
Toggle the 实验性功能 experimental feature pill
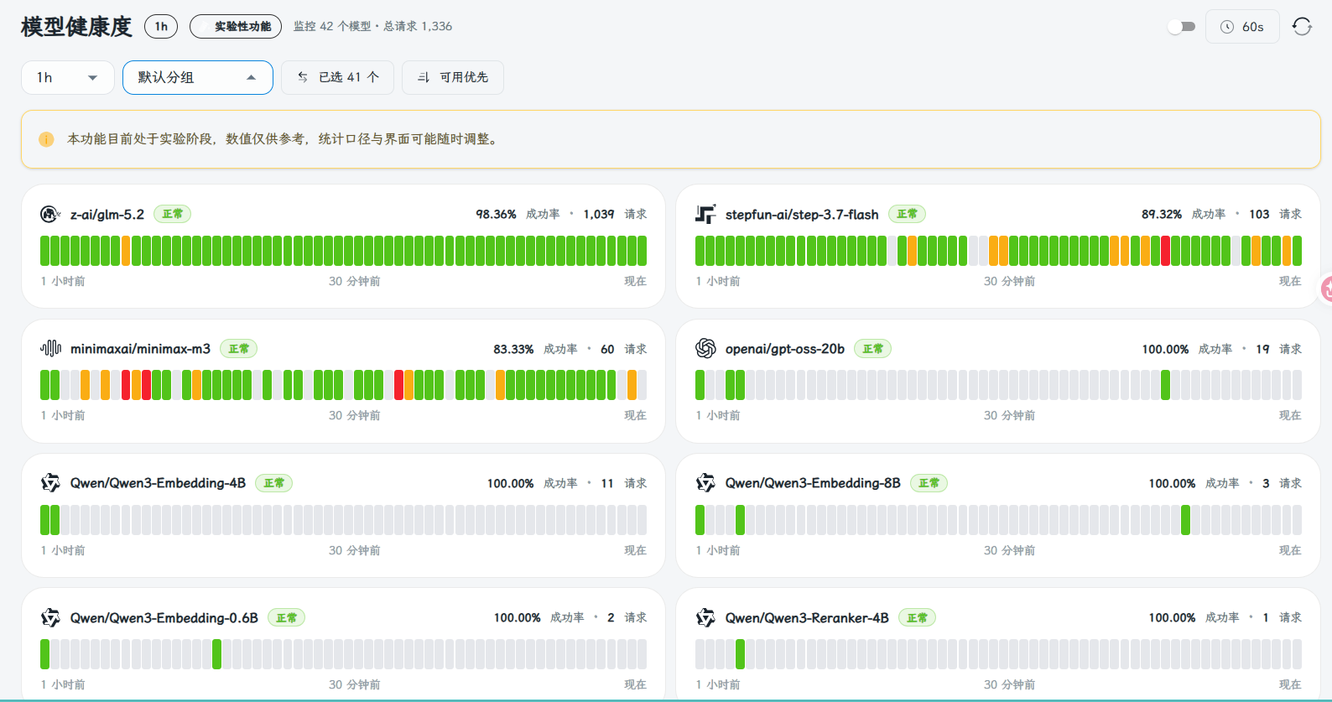(236, 27)
